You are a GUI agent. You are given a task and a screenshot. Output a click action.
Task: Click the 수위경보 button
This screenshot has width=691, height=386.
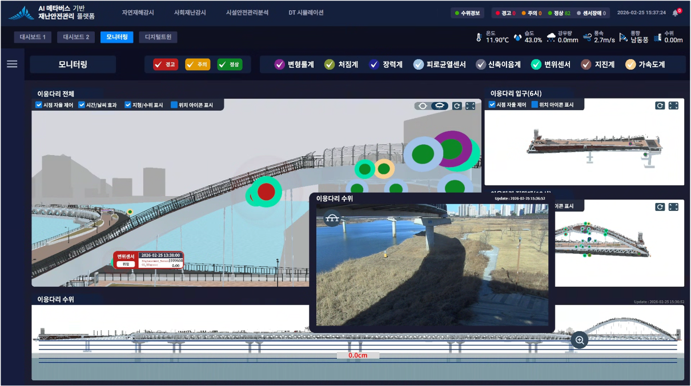[x=468, y=13]
